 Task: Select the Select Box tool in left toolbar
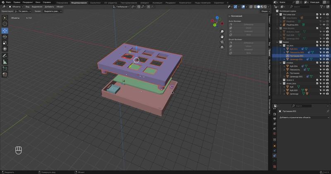pos(5,18)
